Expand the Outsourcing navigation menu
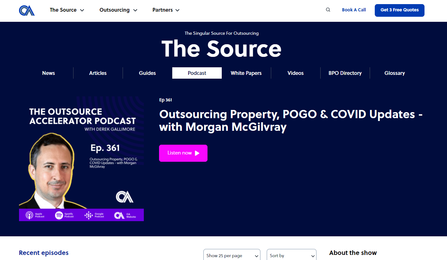This screenshot has height=260, width=447. tap(118, 10)
